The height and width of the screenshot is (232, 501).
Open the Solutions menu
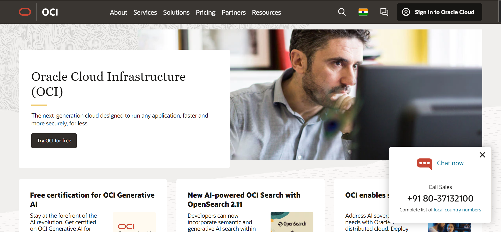point(176,12)
